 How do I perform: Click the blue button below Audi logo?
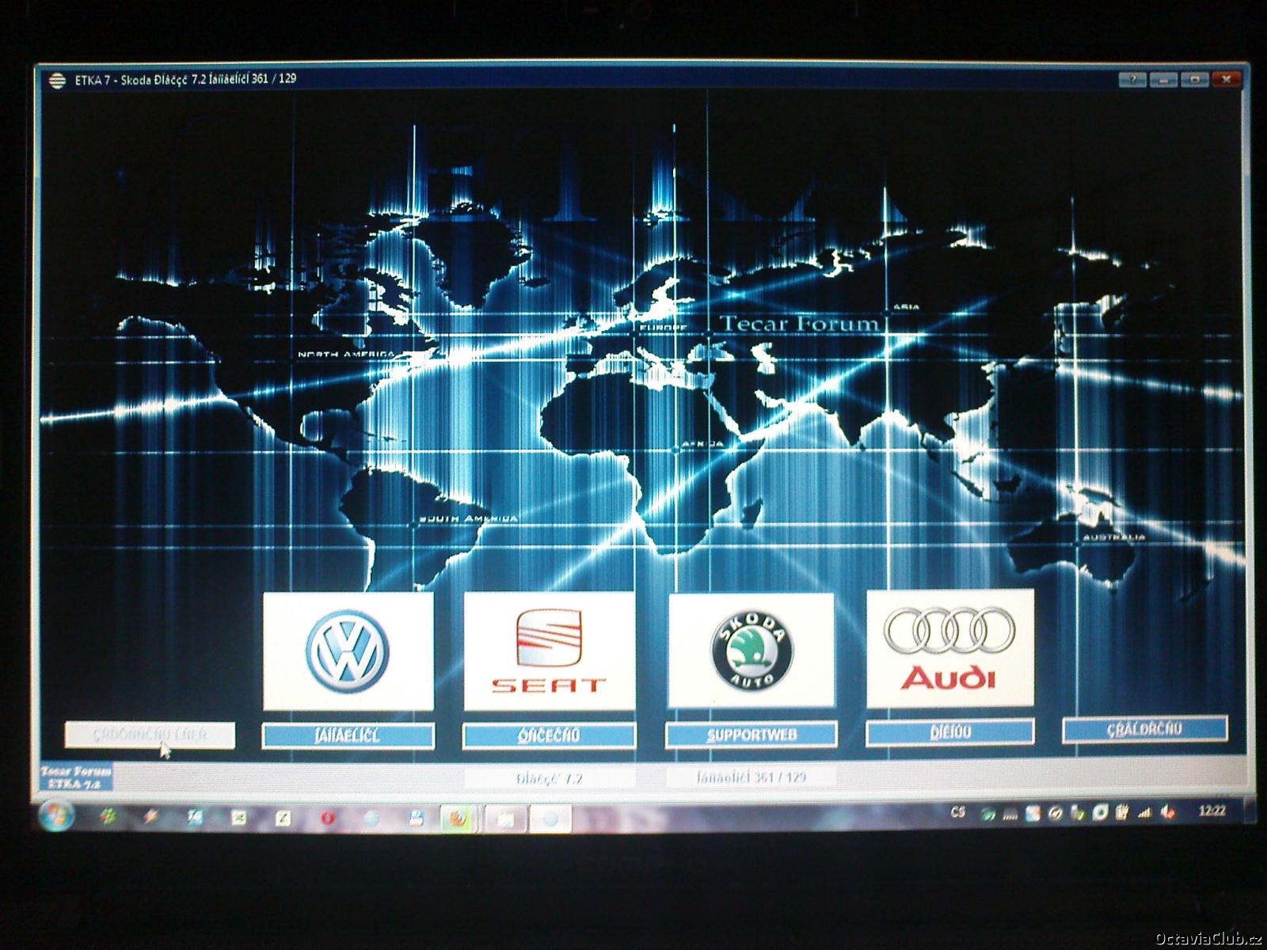point(949,733)
